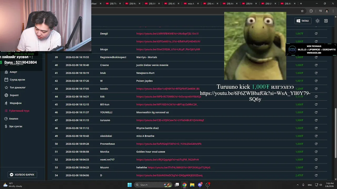Screen dimensions: 337x189
Task: Refresh row 52 from nomi.nn717
Action: 316,160
